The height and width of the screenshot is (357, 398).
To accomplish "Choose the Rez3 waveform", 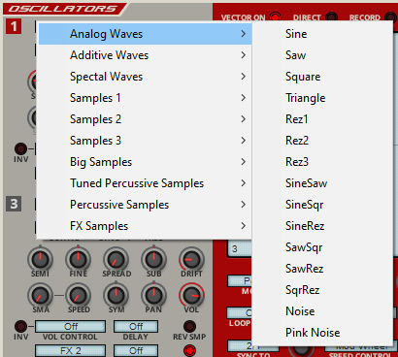I will coord(322,162).
